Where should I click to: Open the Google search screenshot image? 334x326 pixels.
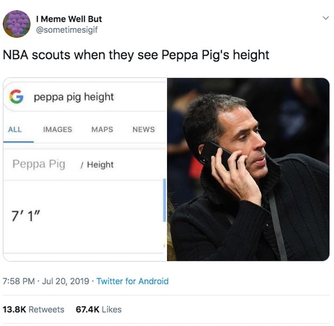click(x=85, y=169)
